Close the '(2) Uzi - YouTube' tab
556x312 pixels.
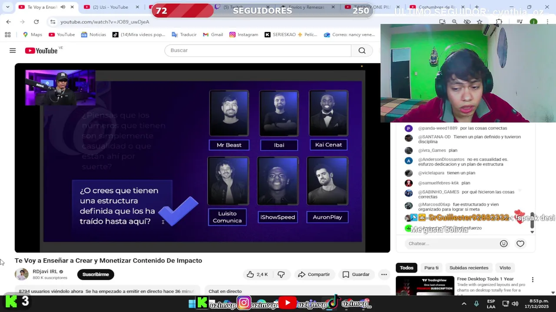137,7
